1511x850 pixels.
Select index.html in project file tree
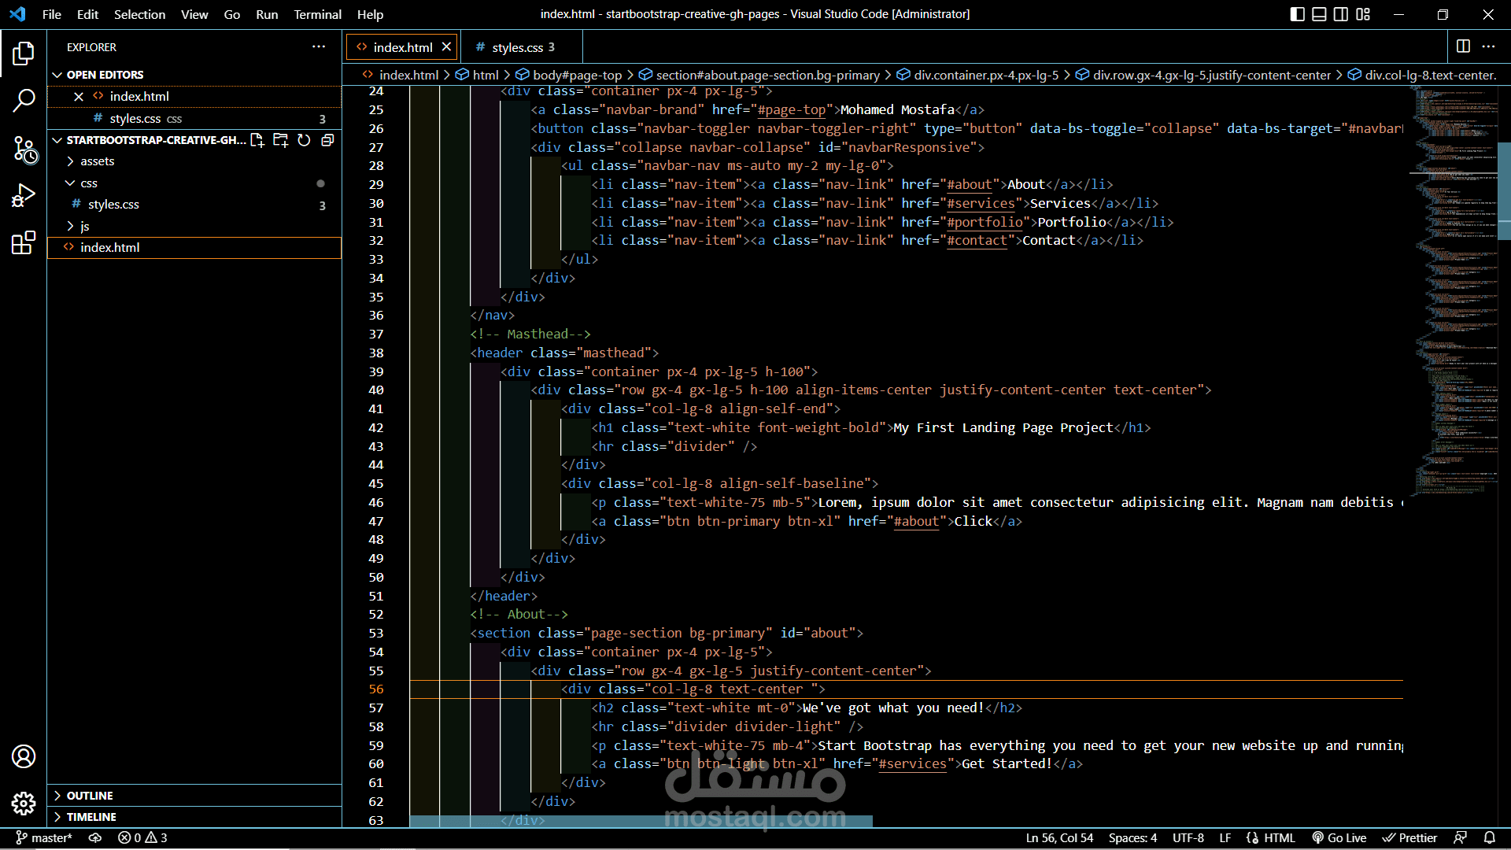coord(194,247)
